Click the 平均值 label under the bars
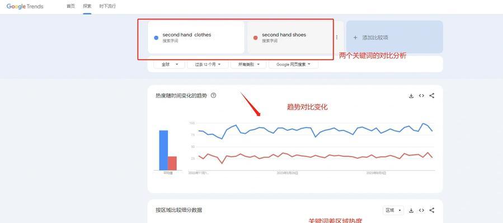Screen dimensions: 503x223 point(168,173)
